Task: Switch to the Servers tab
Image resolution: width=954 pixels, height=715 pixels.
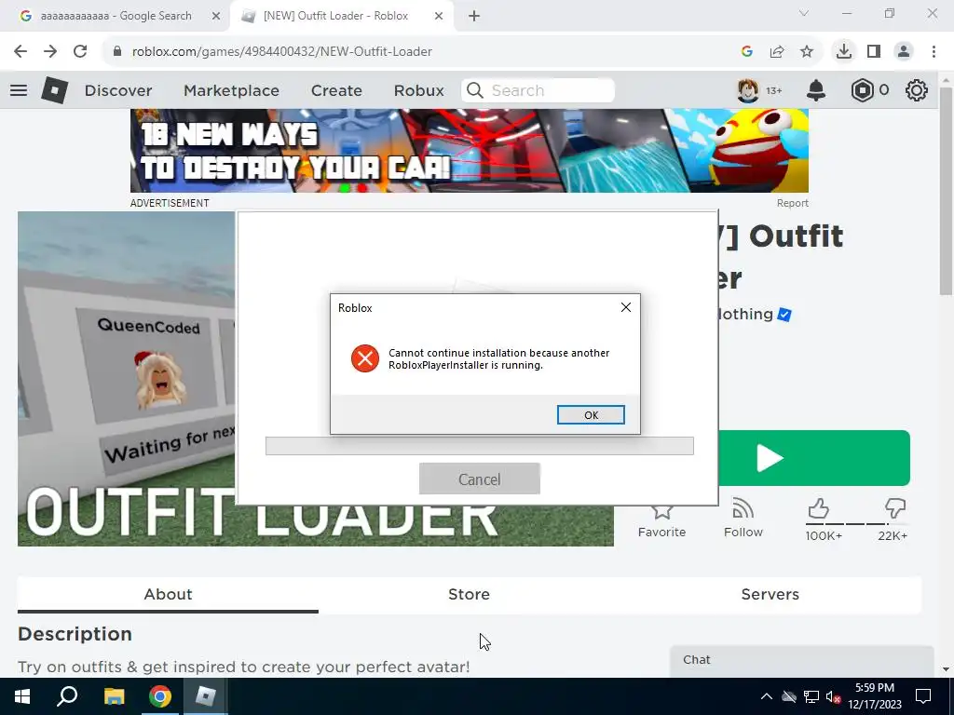Action: pyautogui.click(x=770, y=594)
